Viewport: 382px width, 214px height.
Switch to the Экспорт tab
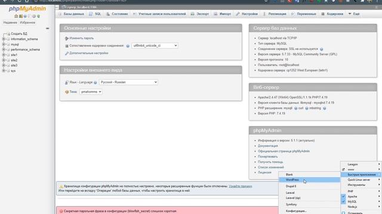[x=200, y=14]
